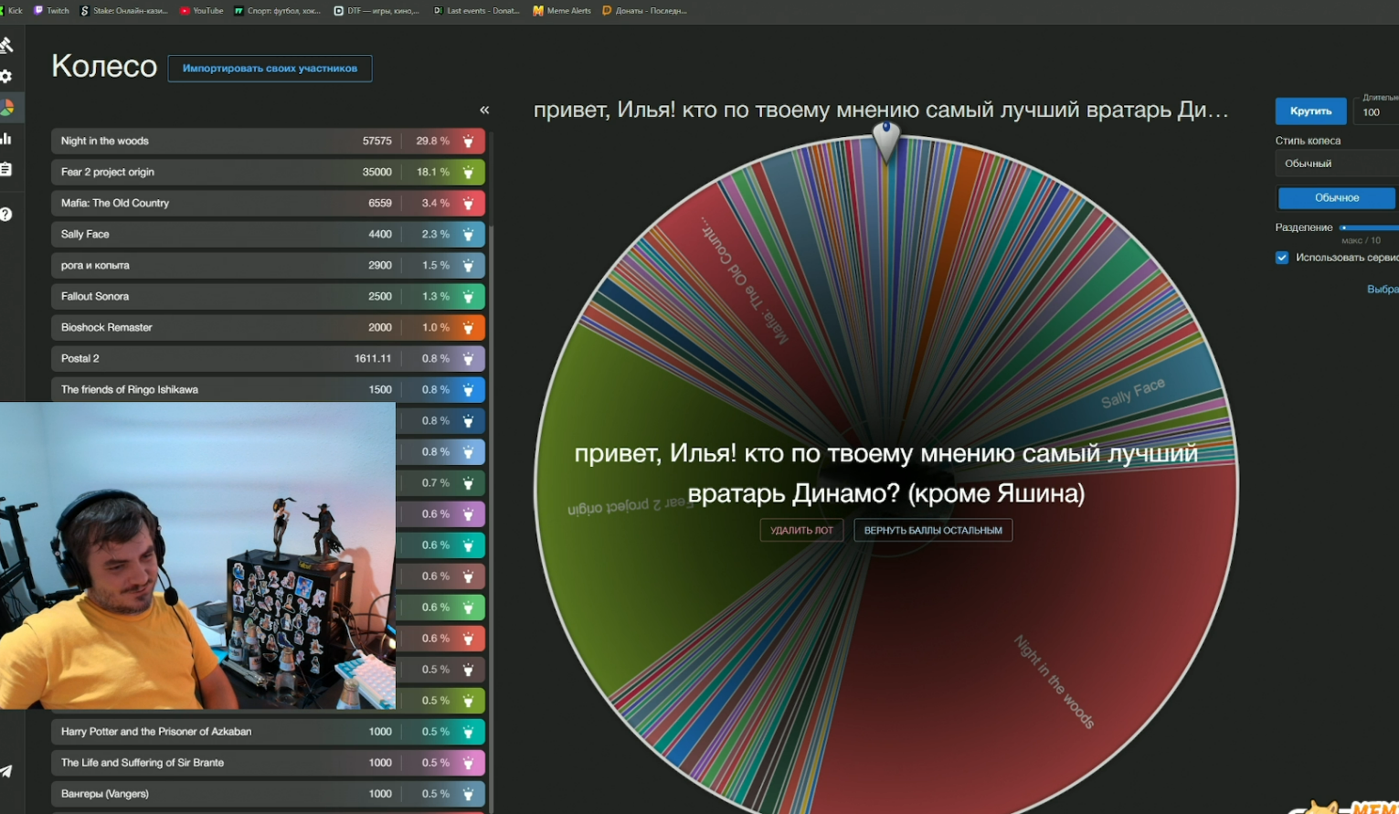Click the 35000 amount value

(376, 172)
